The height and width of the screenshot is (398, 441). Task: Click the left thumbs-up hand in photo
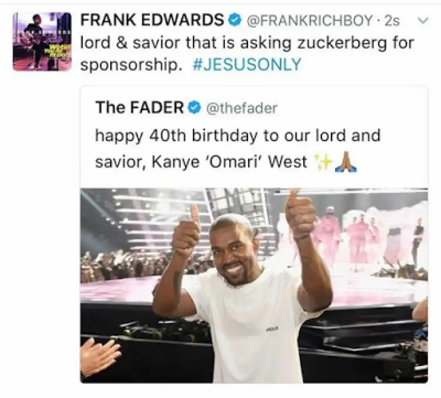(x=187, y=231)
